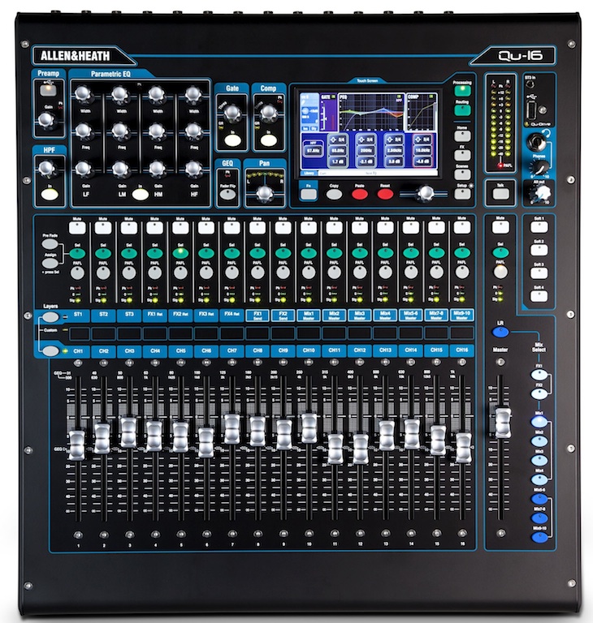The image size is (593, 623).
Task: Click the Pan knob
Action: [265, 193]
